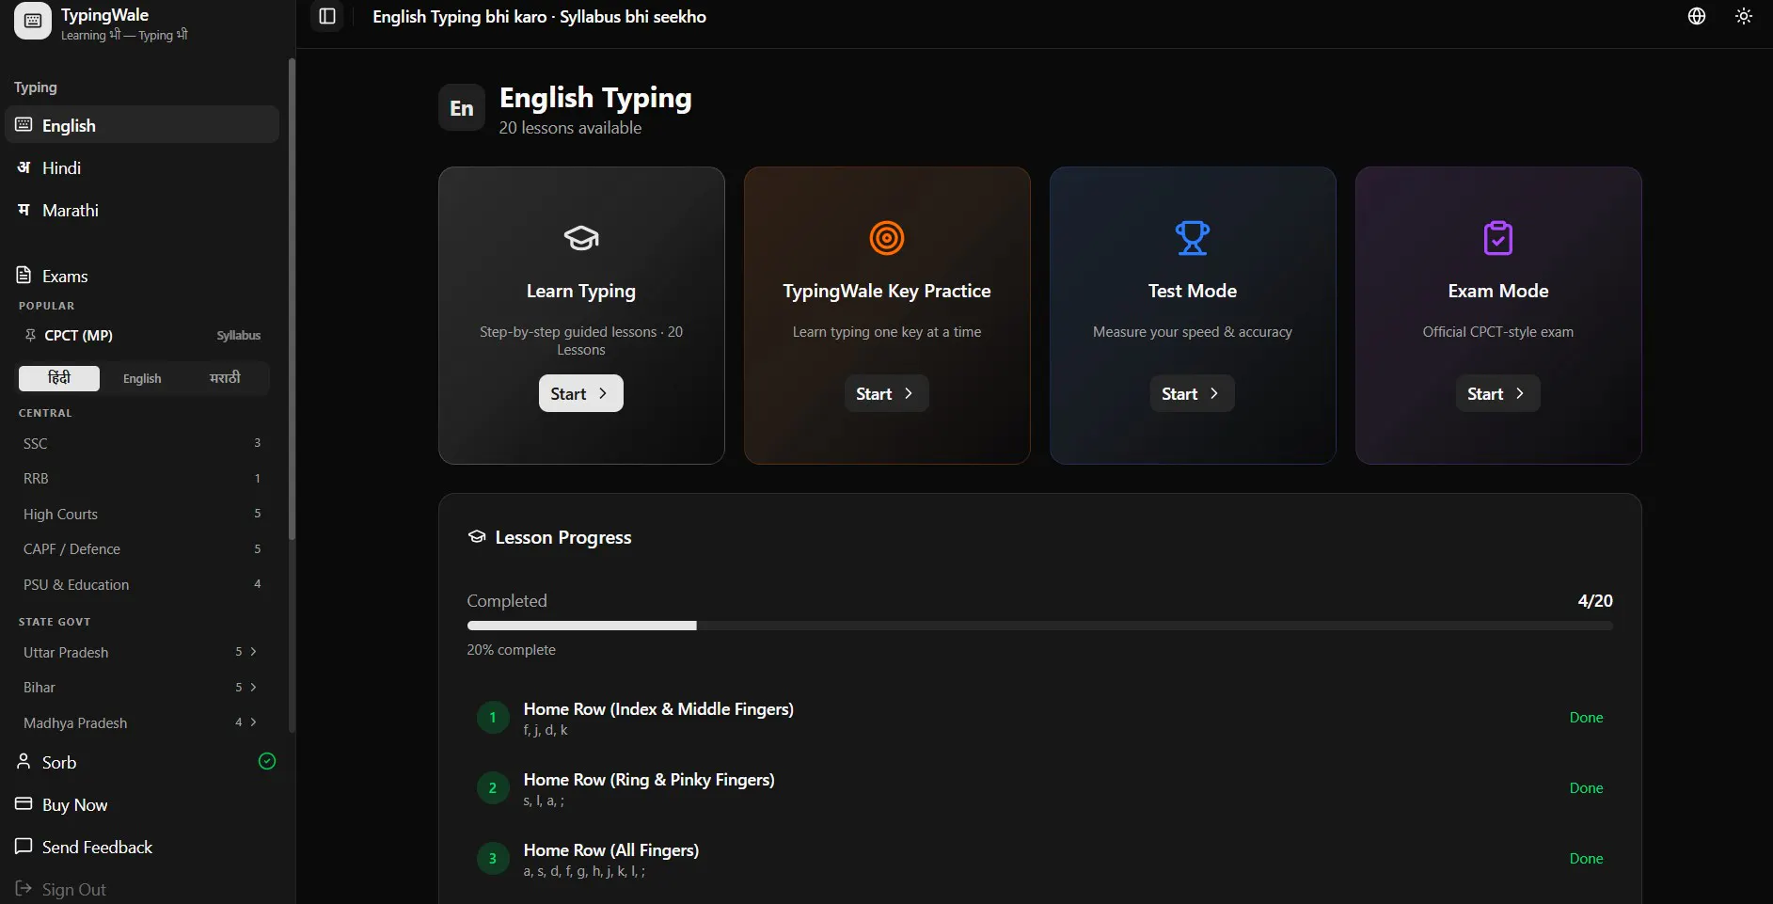Toggle the sidebar panel icon
1773x904 pixels.
click(x=327, y=16)
